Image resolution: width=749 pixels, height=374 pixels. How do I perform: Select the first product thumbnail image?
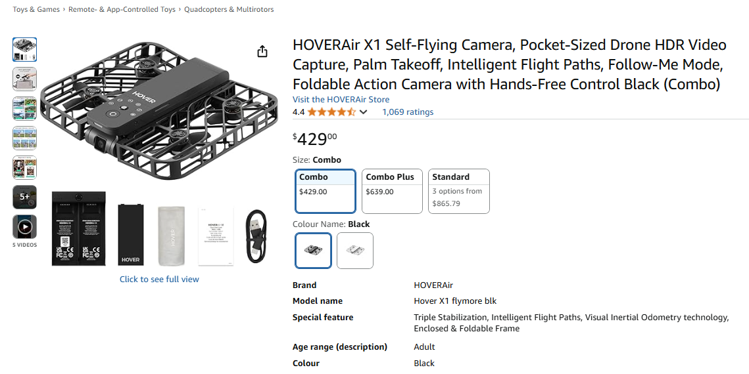[24, 49]
